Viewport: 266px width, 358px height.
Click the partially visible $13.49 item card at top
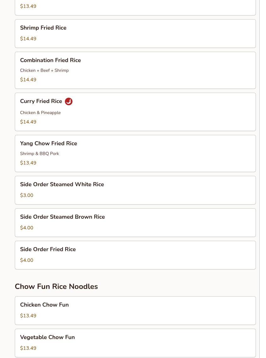tap(135, 8)
